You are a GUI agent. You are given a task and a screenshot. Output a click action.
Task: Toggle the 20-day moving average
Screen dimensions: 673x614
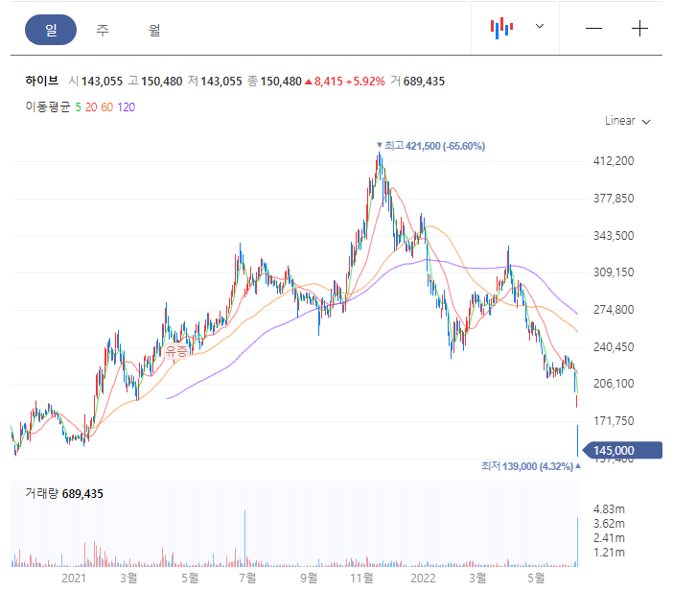click(91, 107)
